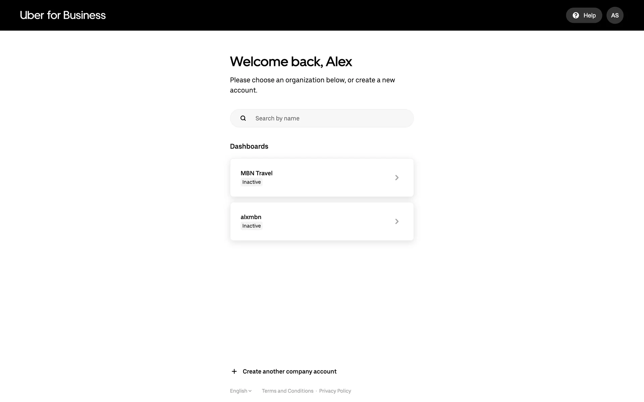Screen dimensions: 644x402
Task: Click the question mark Help icon
Action: coord(576,15)
